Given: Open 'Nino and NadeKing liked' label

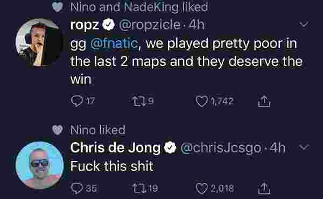Looking at the screenshot, I should coord(139,7).
